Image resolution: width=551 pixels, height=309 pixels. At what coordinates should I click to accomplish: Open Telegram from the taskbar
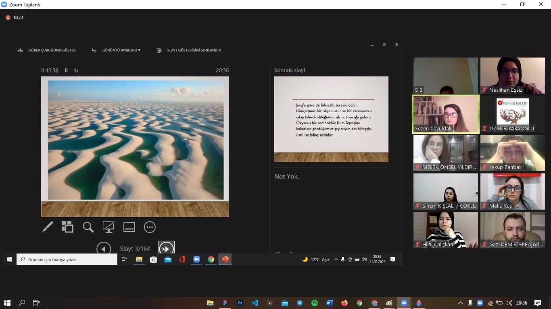pyautogui.click(x=300, y=303)
